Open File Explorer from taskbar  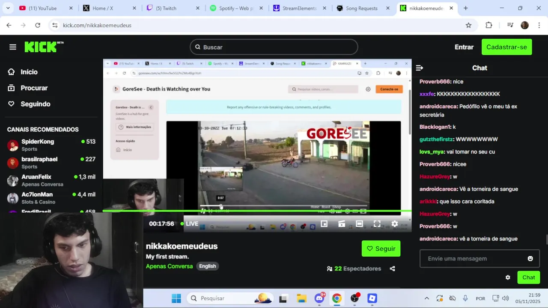tap(301, 298)
